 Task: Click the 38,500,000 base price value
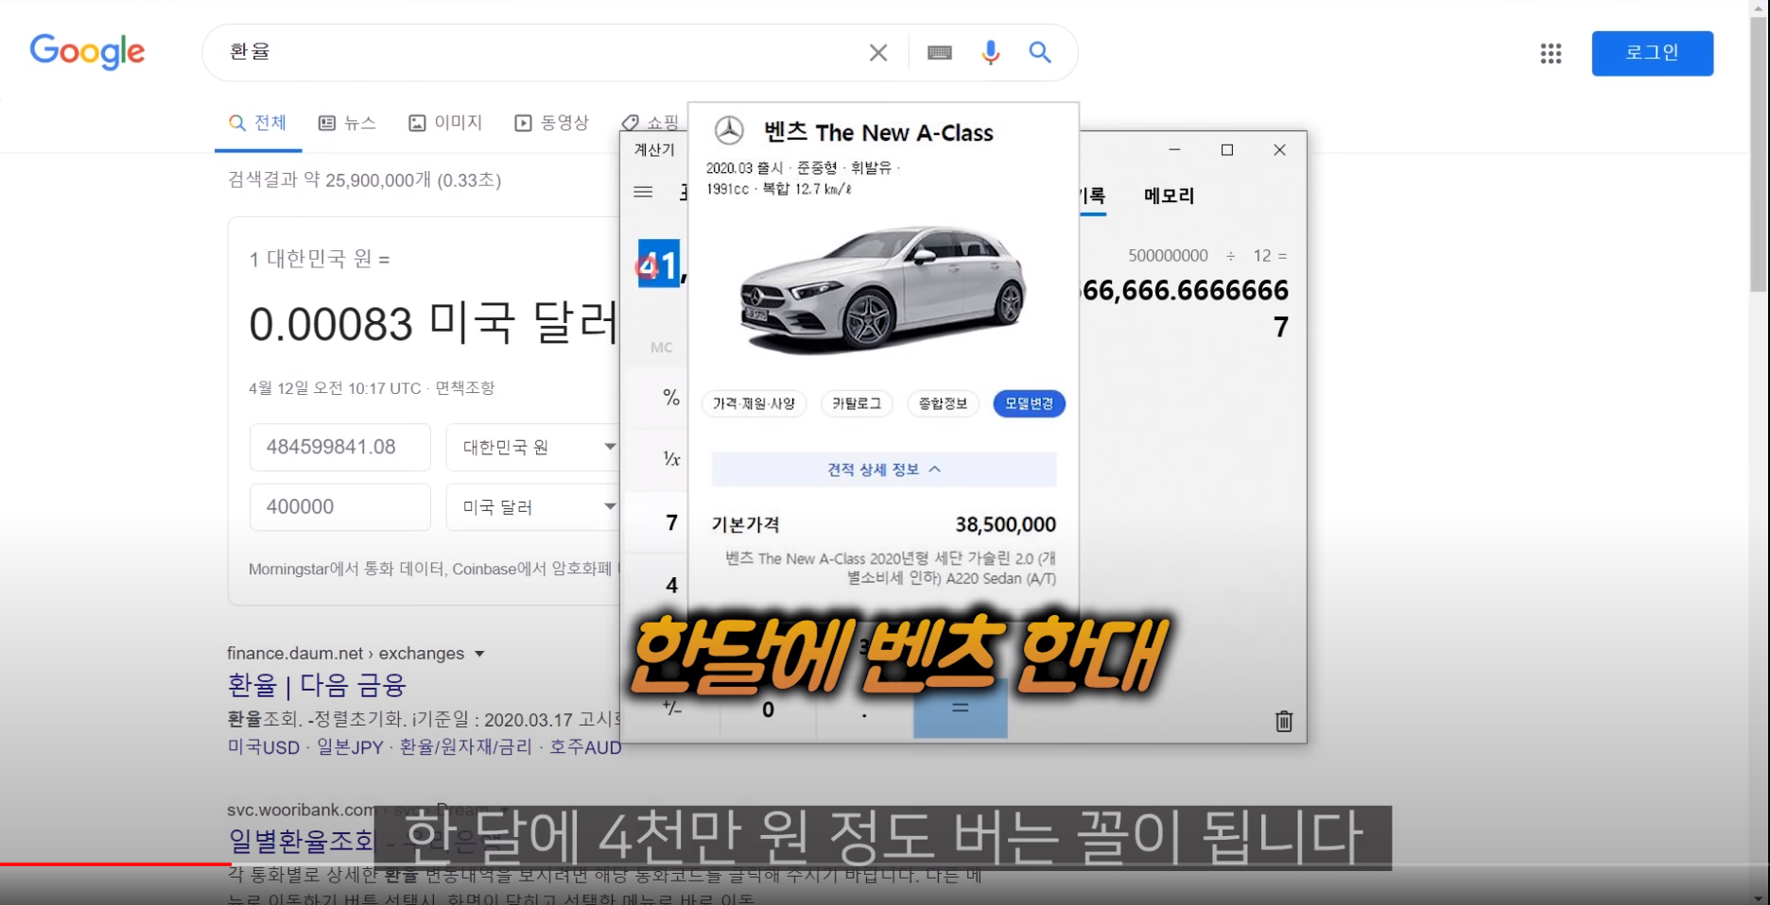(1005, 524)
